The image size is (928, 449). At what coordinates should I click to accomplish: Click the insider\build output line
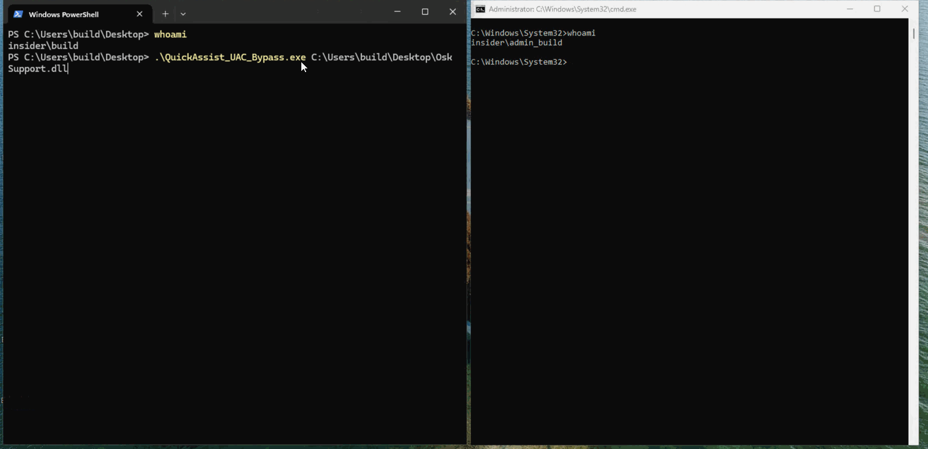(43, 46)
